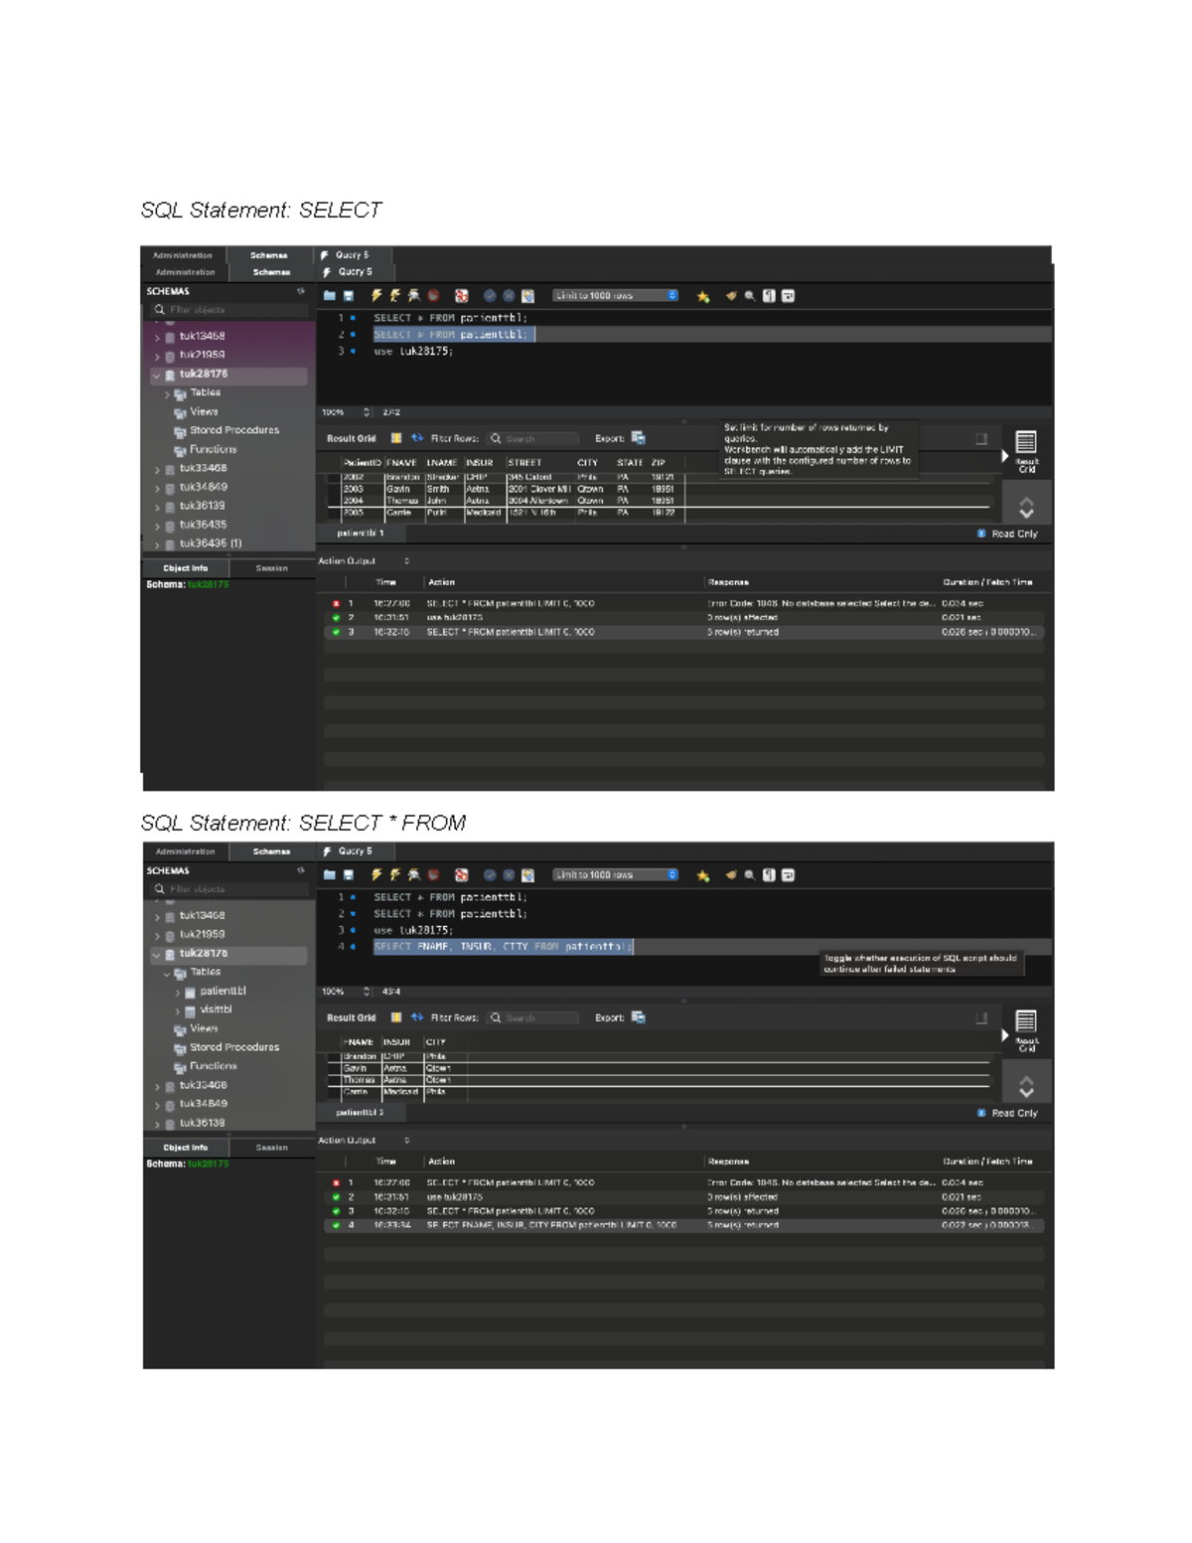Expand the patienttbl table node in the schema tree
Screen dimensions: 1192x1543
coord(178,992)
